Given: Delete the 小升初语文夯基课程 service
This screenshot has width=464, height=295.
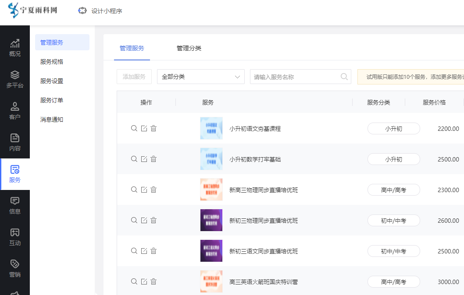Looking at the screenshot, I should click(x=153, y=128).
